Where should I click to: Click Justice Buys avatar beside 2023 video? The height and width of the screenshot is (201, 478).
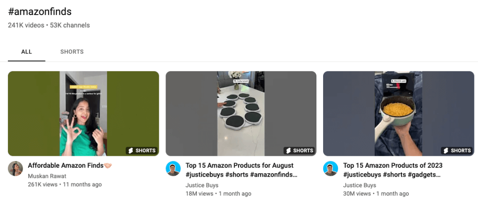point(331,168)
